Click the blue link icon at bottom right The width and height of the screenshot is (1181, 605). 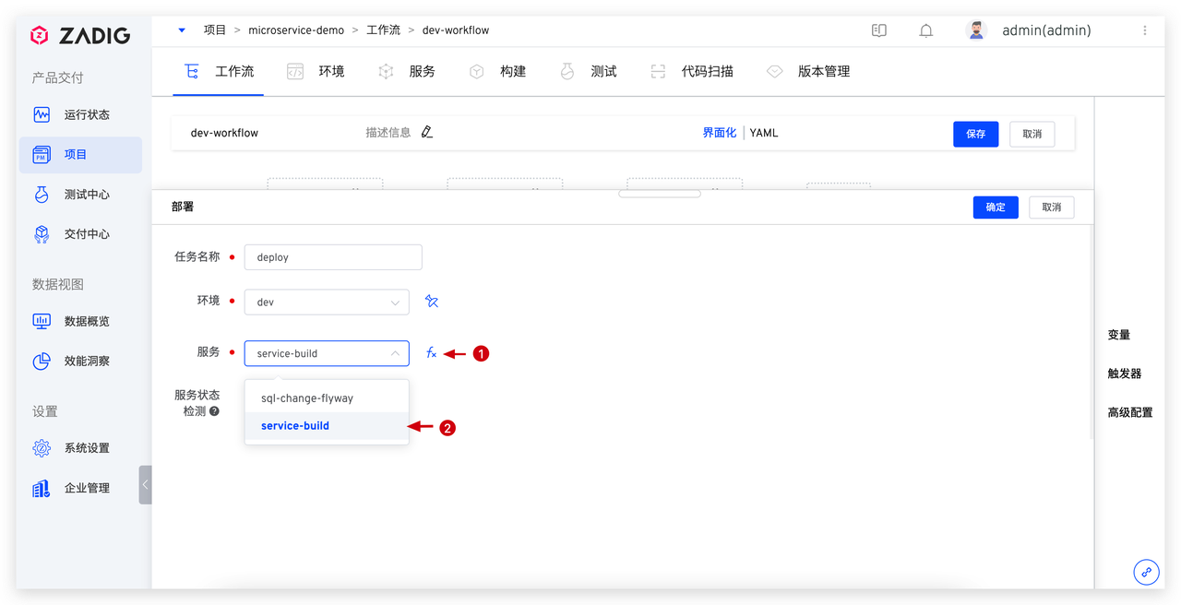click(x=1146, y=572)
